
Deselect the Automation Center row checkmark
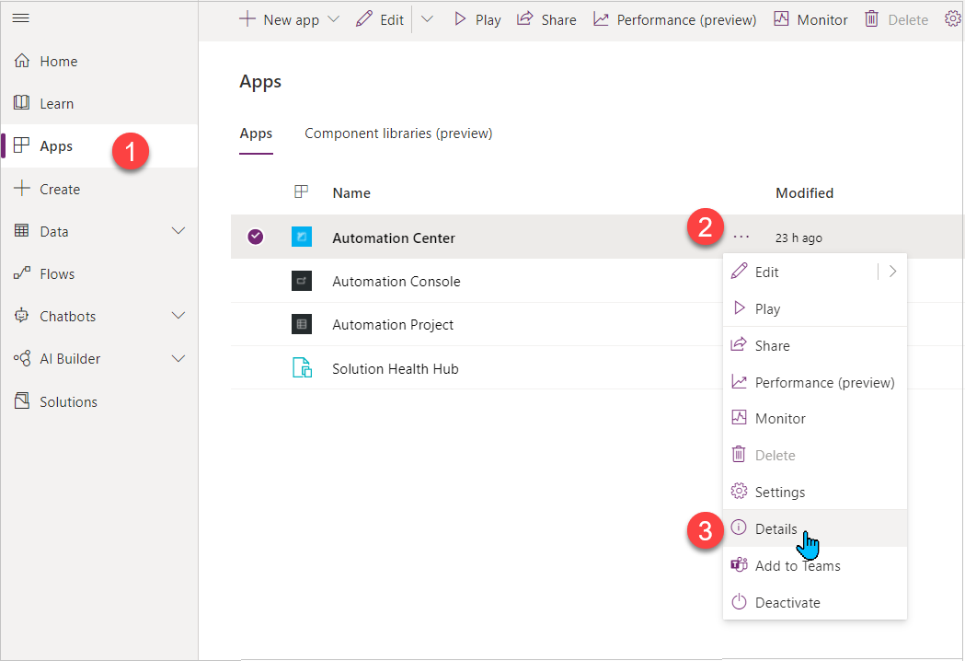pos(256,238)
